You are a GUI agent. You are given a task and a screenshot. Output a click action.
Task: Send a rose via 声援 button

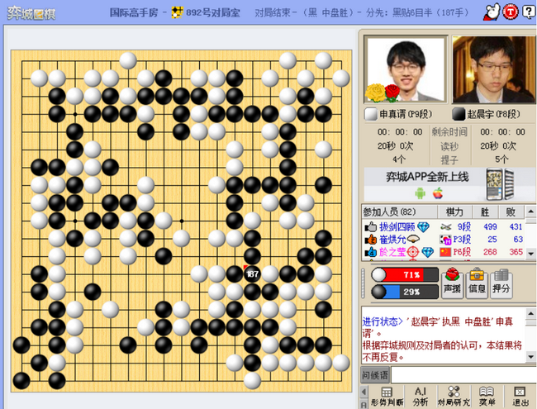pyautogui.click(x=452, y=283)
